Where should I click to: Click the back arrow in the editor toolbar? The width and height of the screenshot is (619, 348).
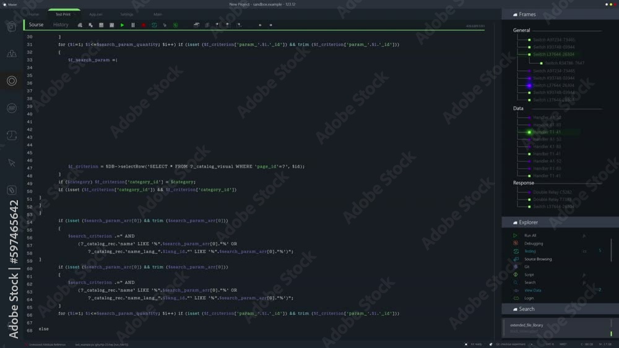(260, 25)
